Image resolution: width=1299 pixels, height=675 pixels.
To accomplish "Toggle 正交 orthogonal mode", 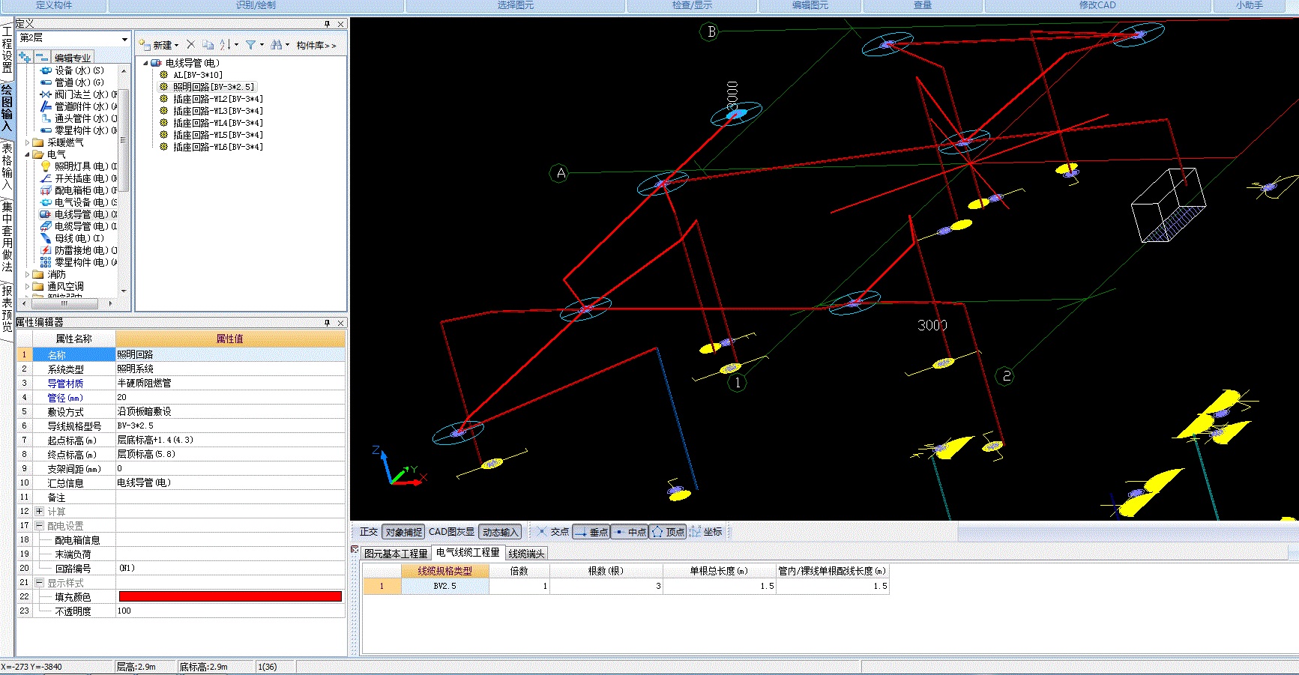I will tap(368, 532).
